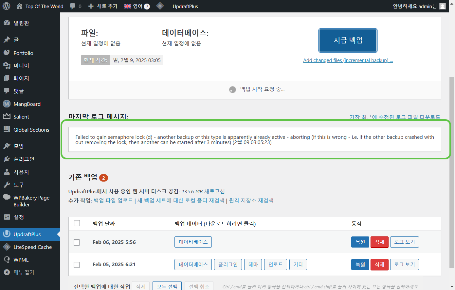Open the 안녕하세요 admin님 account menu

(419, 6)
